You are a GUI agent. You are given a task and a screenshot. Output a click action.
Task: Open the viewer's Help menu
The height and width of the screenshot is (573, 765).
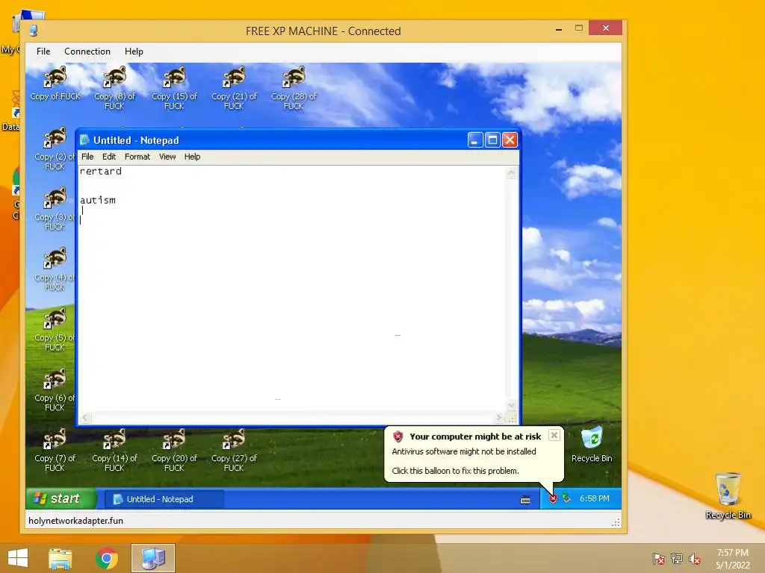(x=134, y=51)
